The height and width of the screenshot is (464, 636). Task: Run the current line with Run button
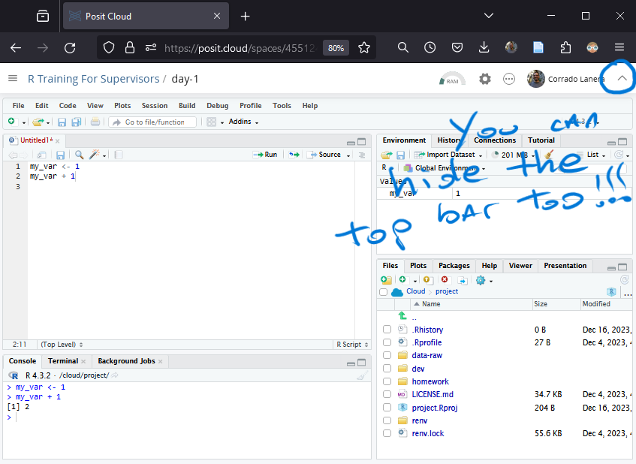[265, 155]
